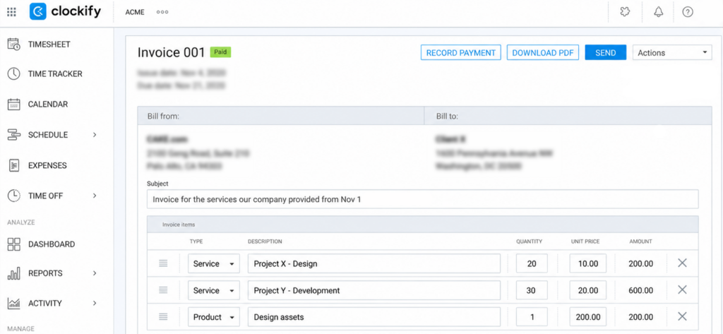Go to Timesheet page
Image resolution: width=723 pixels, height=334 pixels.
tap(49, 44)
